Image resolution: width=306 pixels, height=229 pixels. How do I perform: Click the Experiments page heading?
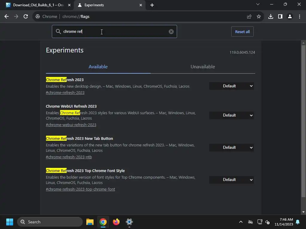tap(65, 50)
